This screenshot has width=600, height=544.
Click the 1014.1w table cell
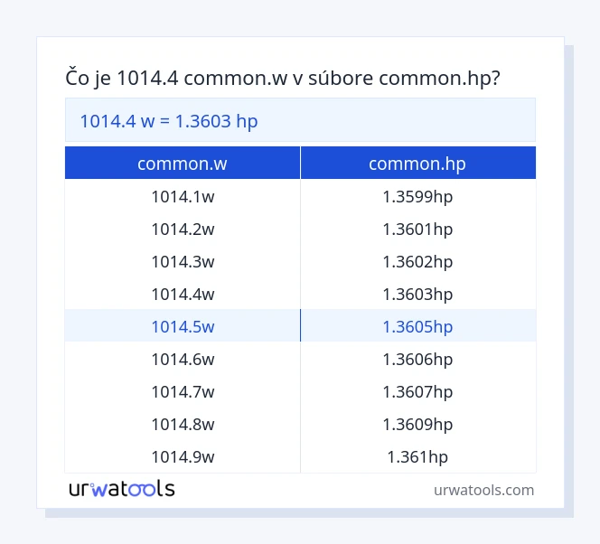click(x=183, y=196)
